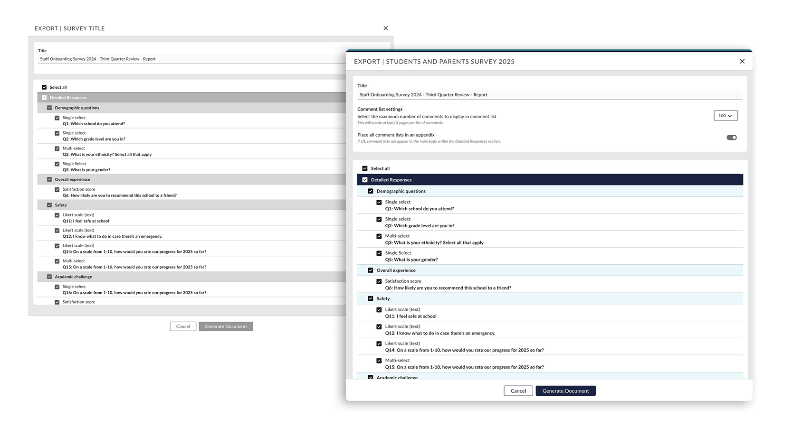The width and height of the screenshot is (792, 427).
Task: Uncheck Demographic questions in background dialog
Action: (49, 108)
